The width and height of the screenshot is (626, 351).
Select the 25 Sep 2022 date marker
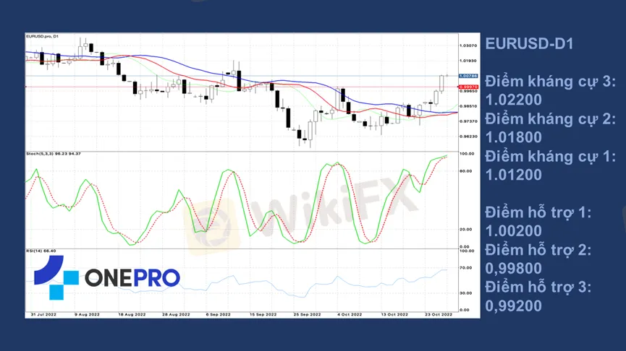click(307, 315)
